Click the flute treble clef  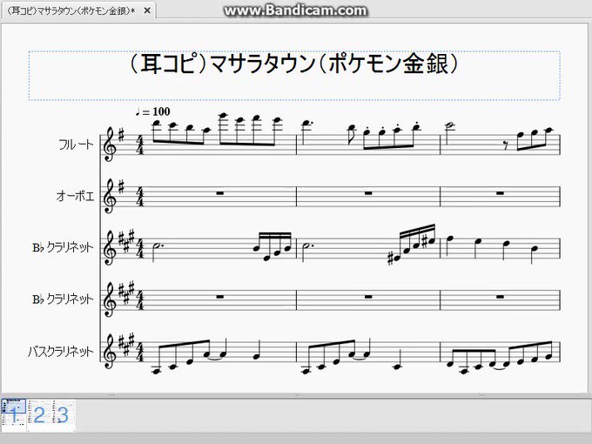coord(110,145)
